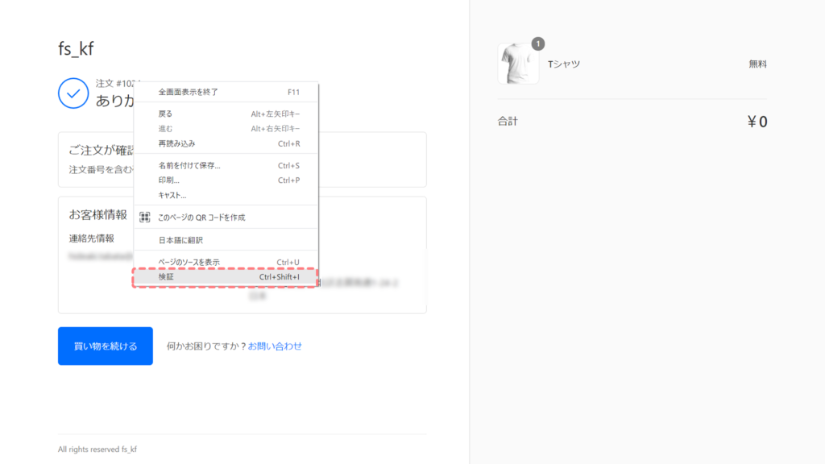Select 検証 (Inspect) from context menu
This screenshot has height=464, width=825.
point(226,277)
